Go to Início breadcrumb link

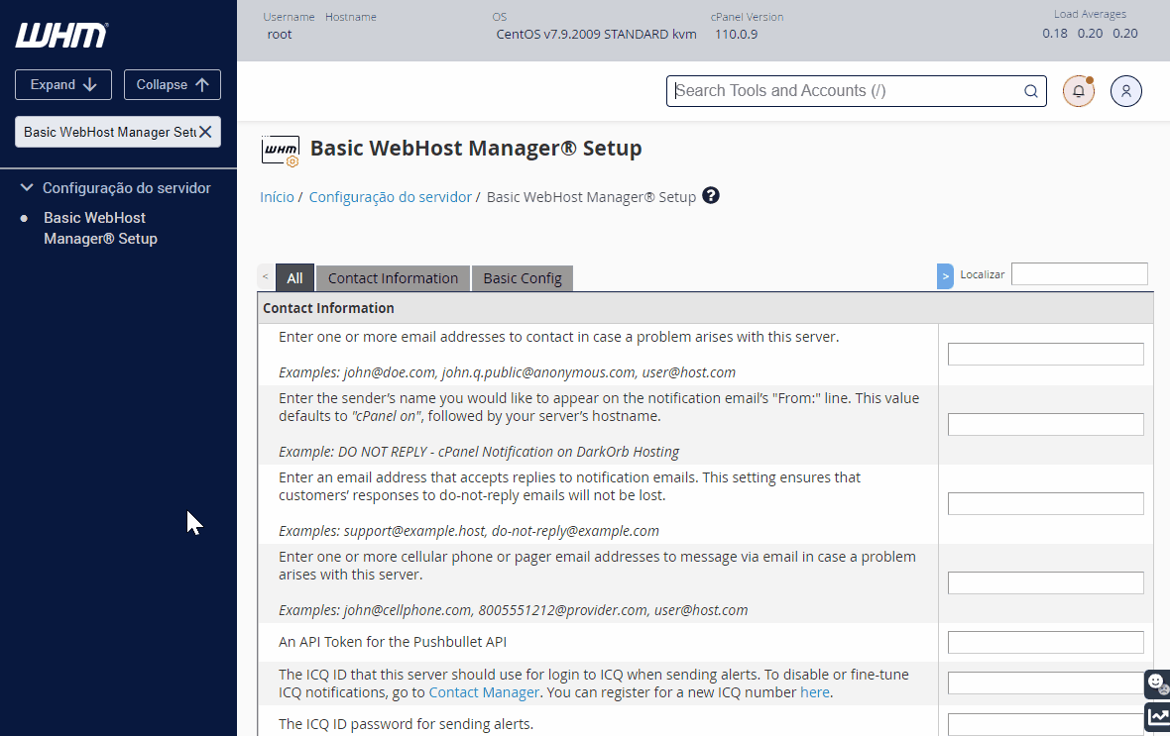click(x=277, y=197)
